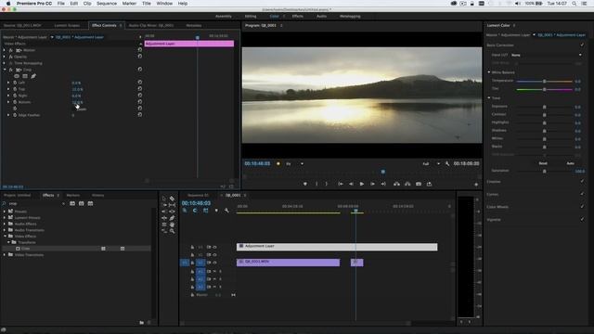The image size is (594, 334).
Task: Toggle the Adjustment Layer video track eye
Action: click(214, 247)
